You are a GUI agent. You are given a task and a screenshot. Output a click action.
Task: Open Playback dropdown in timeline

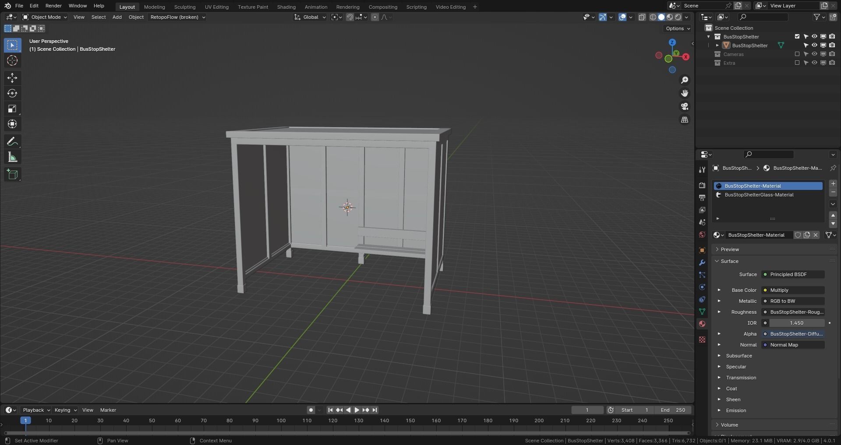tap(36, 410)
